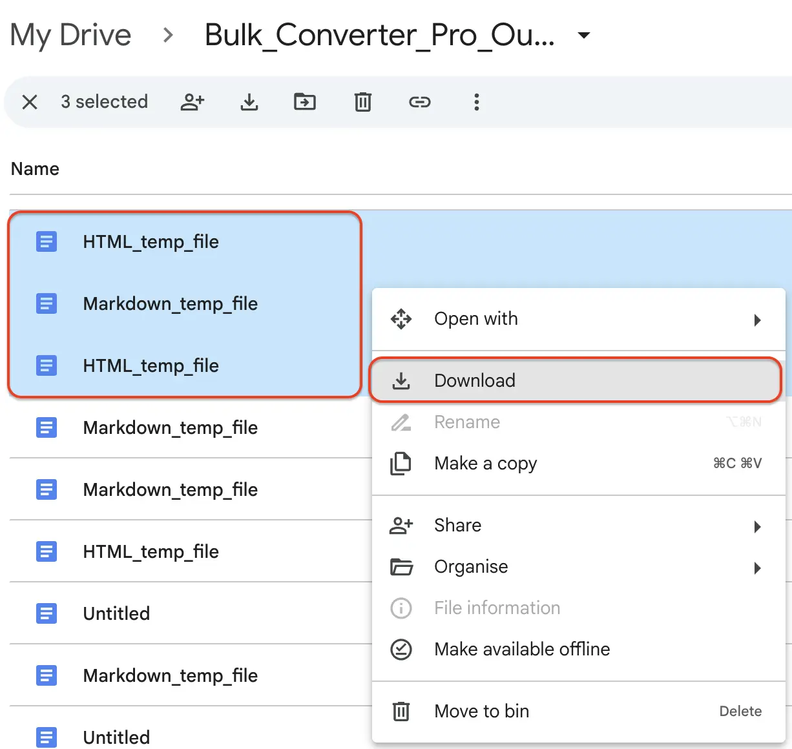Viewport: 792px width, 749px height.
Task: Click the Download icon in context menu
Action: [401, 381]
